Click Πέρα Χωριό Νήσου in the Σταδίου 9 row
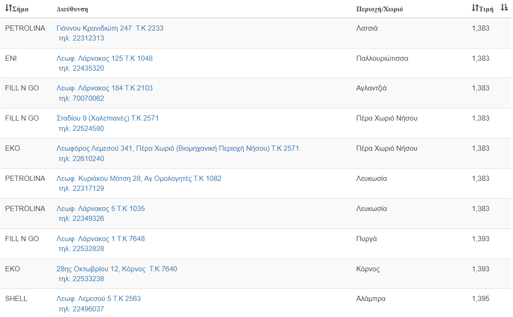This screenshot has height=317, width=513. coord(387,118)
